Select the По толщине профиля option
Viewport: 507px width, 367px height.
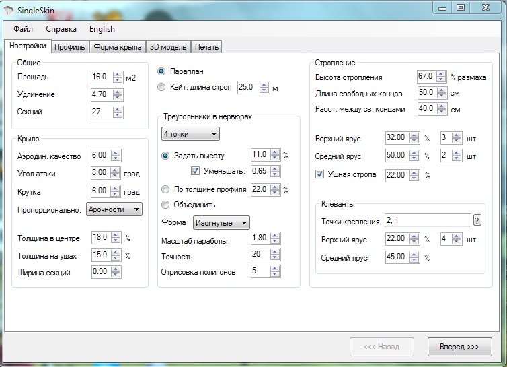(166, 189)
